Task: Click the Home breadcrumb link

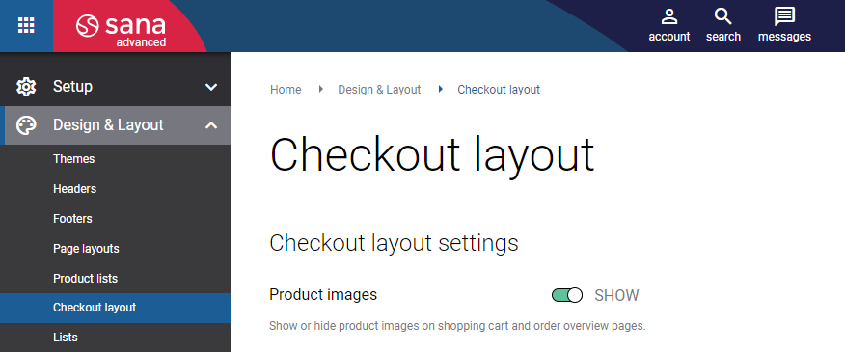Action: pos(286,90)
